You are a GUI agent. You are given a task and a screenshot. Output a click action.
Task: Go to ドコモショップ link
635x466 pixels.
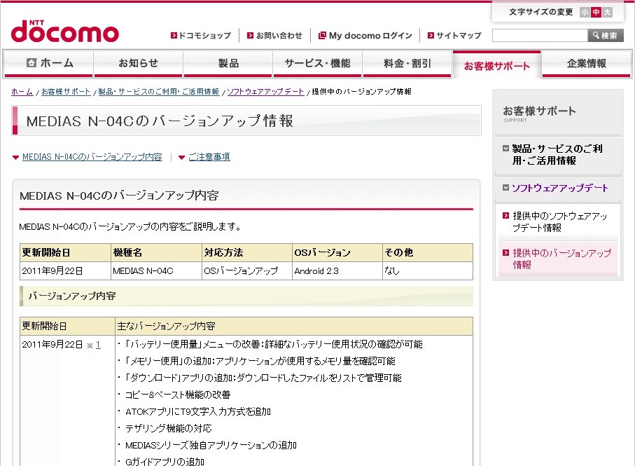pos(205,36)
